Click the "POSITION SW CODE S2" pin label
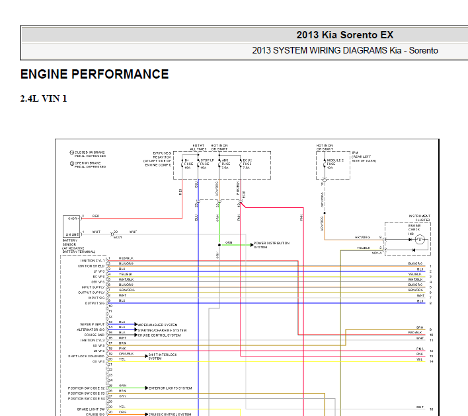This screenshot has height=416, width=468. point(86,388)
